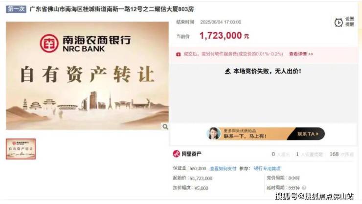Click the alarm clock reminder icon

click(x=339, y=23)
